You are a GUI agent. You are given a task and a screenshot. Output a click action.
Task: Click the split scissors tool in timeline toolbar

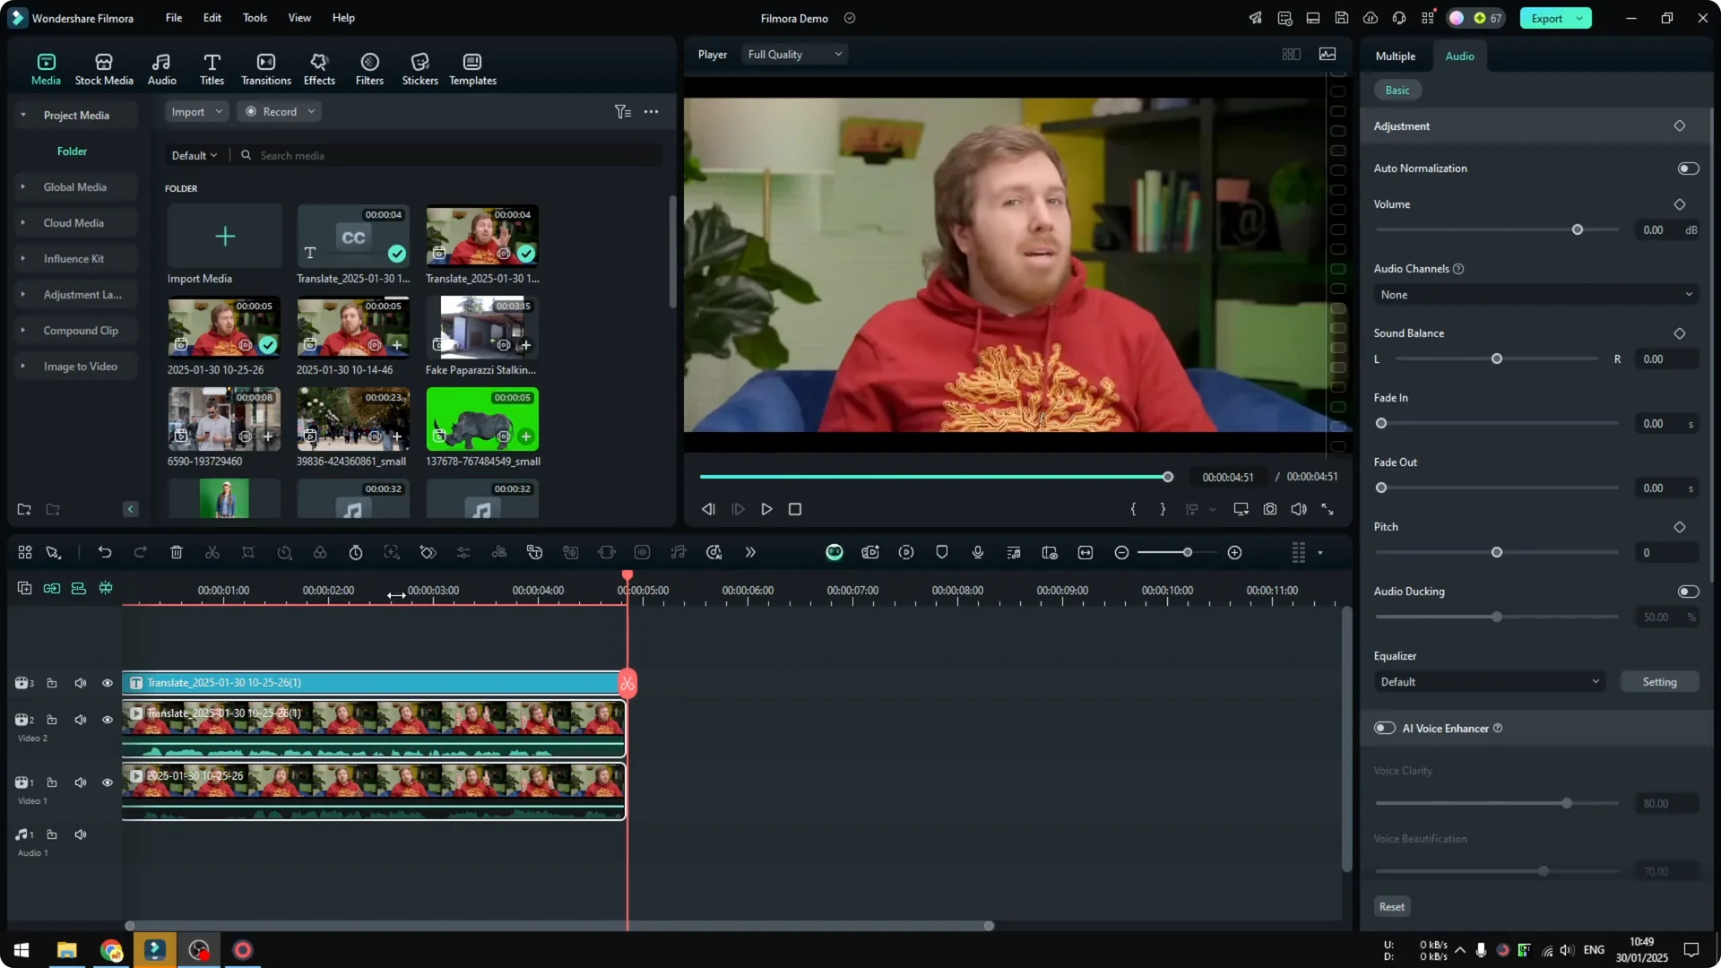coord(212,552)
